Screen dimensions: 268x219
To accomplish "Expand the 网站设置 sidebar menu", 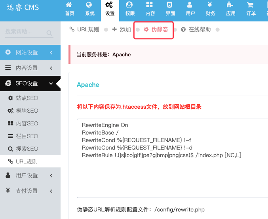I will coord(30,52).
